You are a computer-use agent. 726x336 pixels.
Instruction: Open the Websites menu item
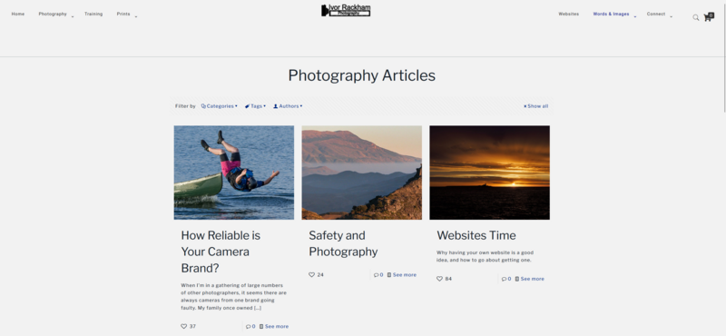click(569, 14)
